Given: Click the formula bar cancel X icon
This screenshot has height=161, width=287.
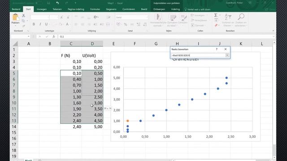Looking at the screenshot, I should point(39,37).
